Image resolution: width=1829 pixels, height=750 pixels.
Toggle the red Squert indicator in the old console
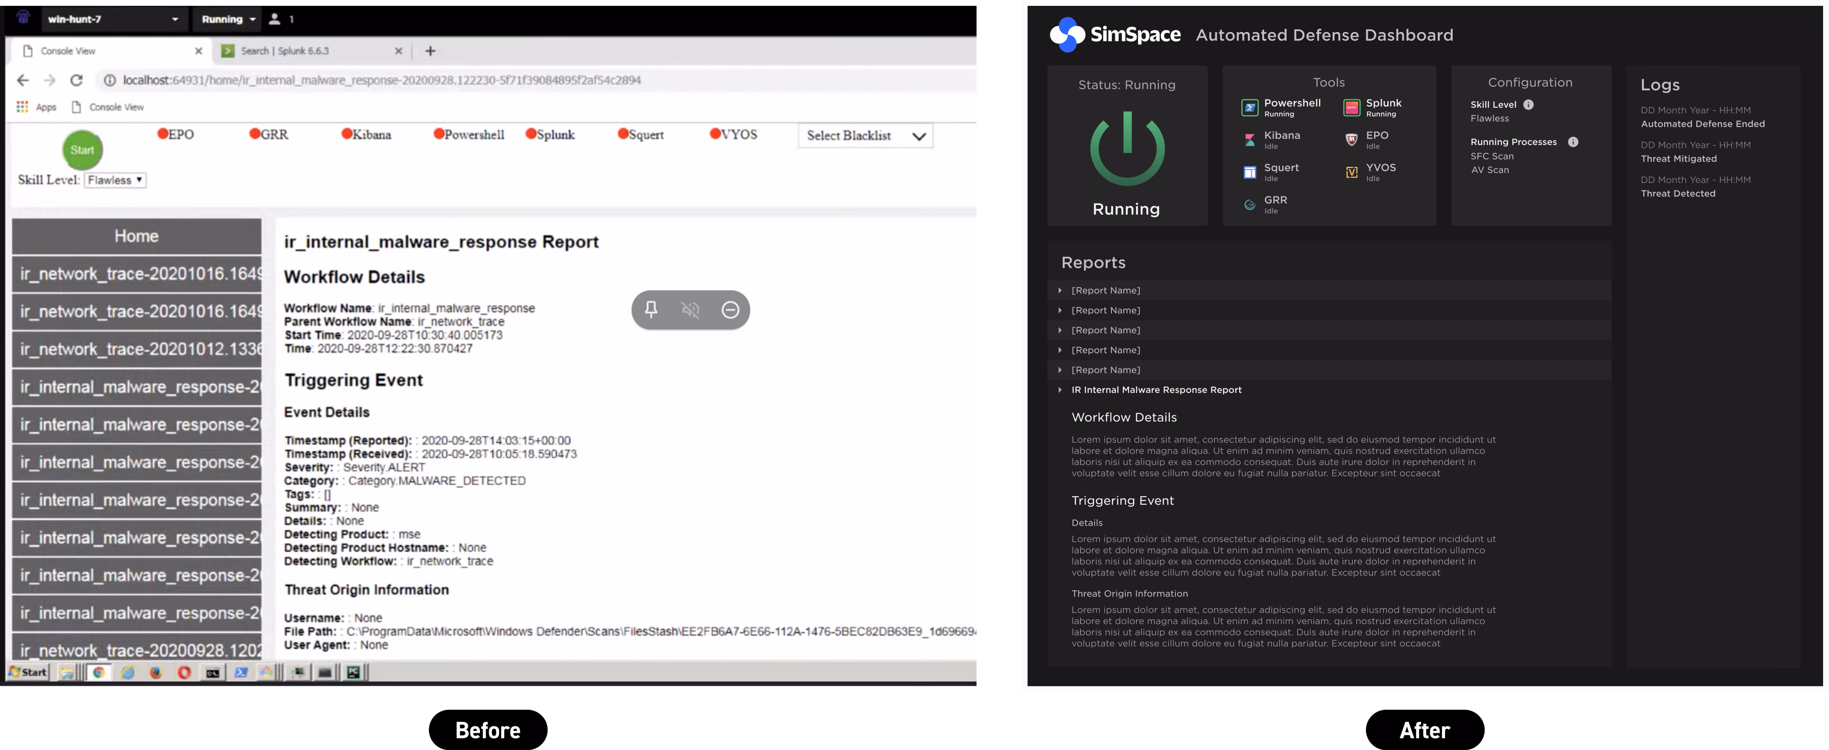click(x=623, y=133)
